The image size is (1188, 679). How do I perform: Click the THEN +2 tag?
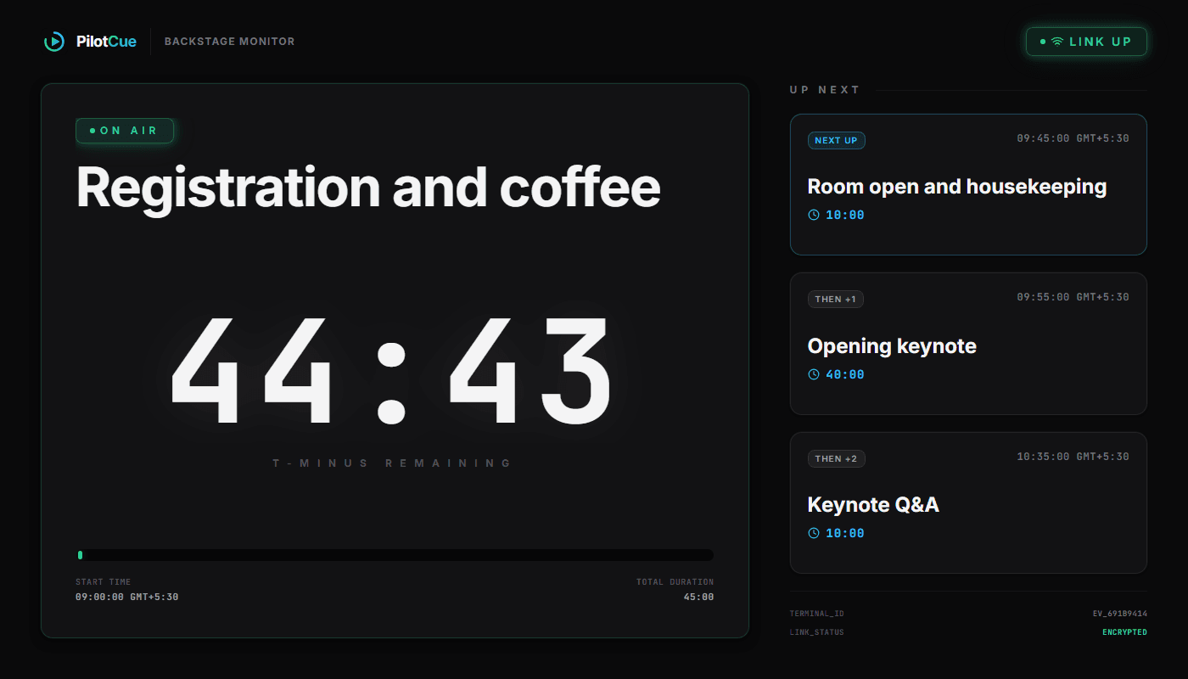[x=837, y=458]
